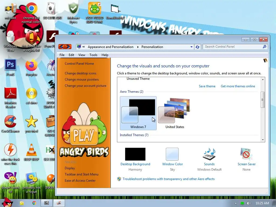Click the Personalization breadcrumb text
The height and width of the screenshot is (207, 276).
point(152,47)
